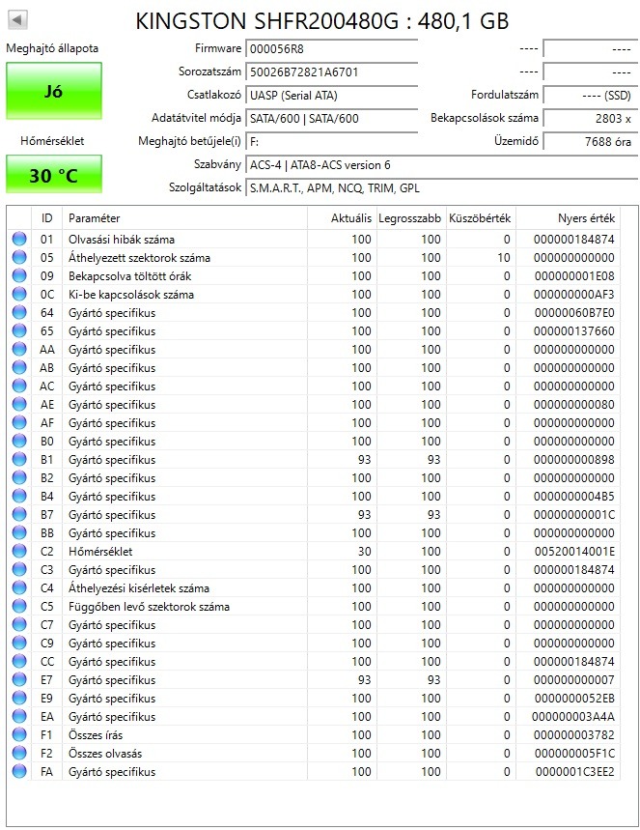Image resolution: width=640 pixels, height=830 pixels.
Task: Select the Függőben levő szektorok száma row
Action: (313, 606)
